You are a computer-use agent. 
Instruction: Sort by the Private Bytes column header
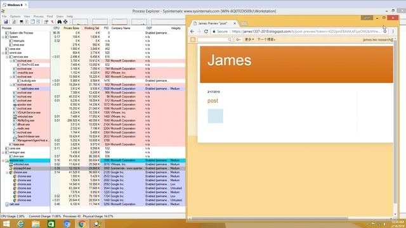click(71, 28)
